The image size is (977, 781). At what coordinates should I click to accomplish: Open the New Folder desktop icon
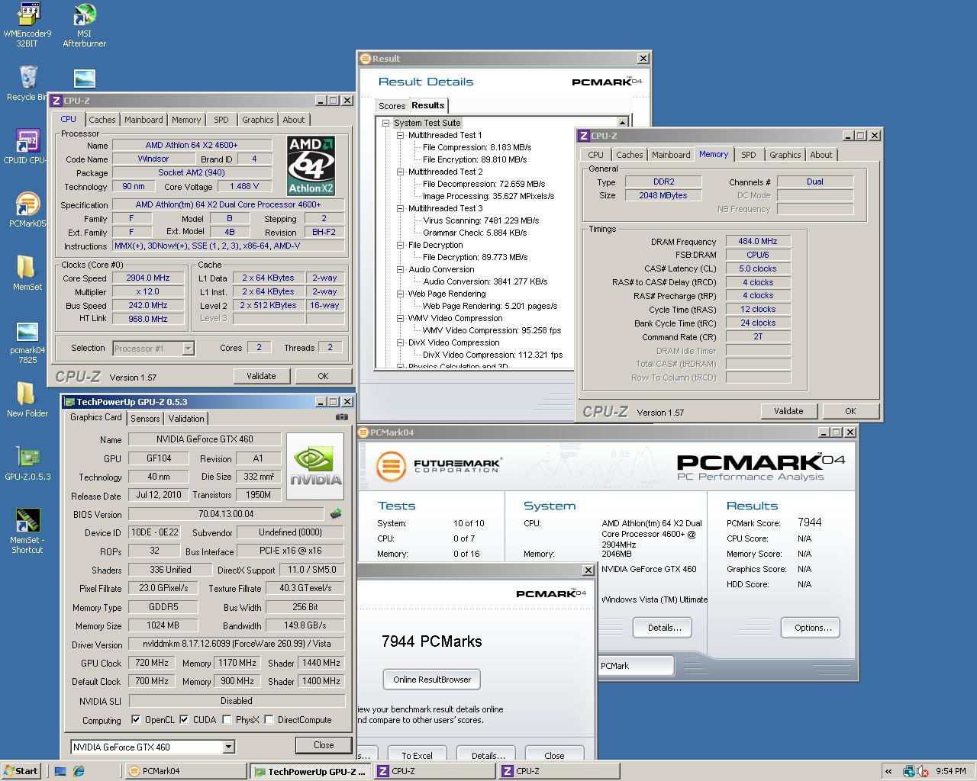point(27,400)
